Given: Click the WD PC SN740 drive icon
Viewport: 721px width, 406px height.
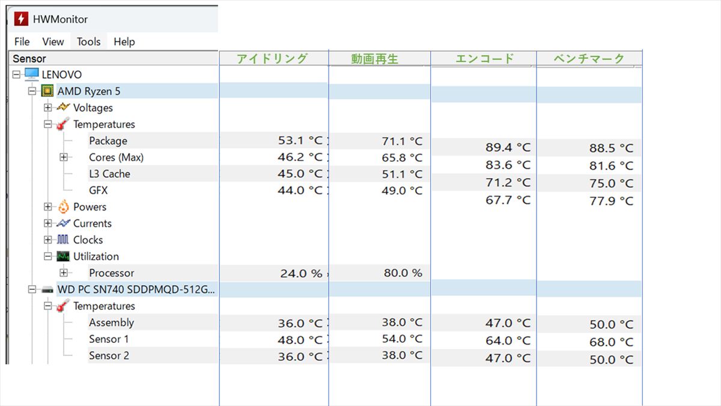Looking at the screenshot, I should [x=47, y=289].
